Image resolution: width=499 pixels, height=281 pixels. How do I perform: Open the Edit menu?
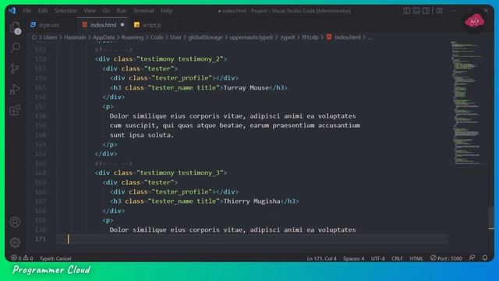tap(43, 10)
